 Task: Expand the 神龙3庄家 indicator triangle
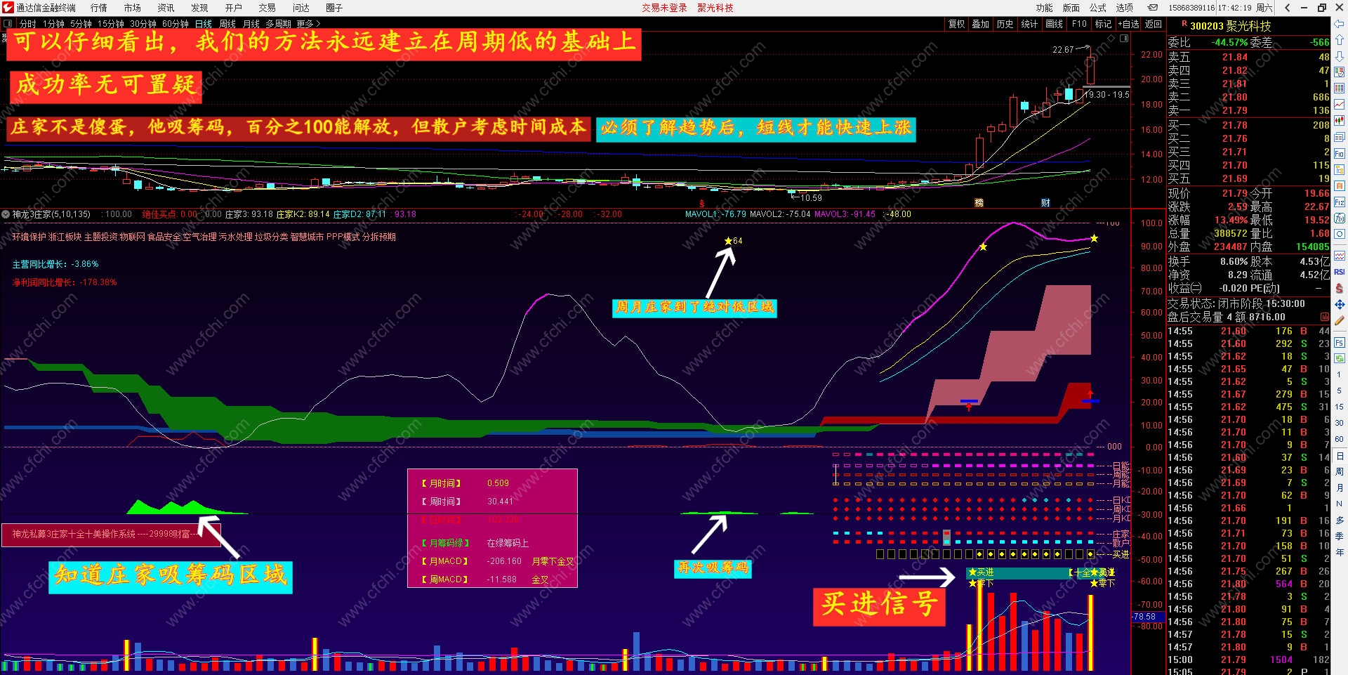tap(6, 214)
